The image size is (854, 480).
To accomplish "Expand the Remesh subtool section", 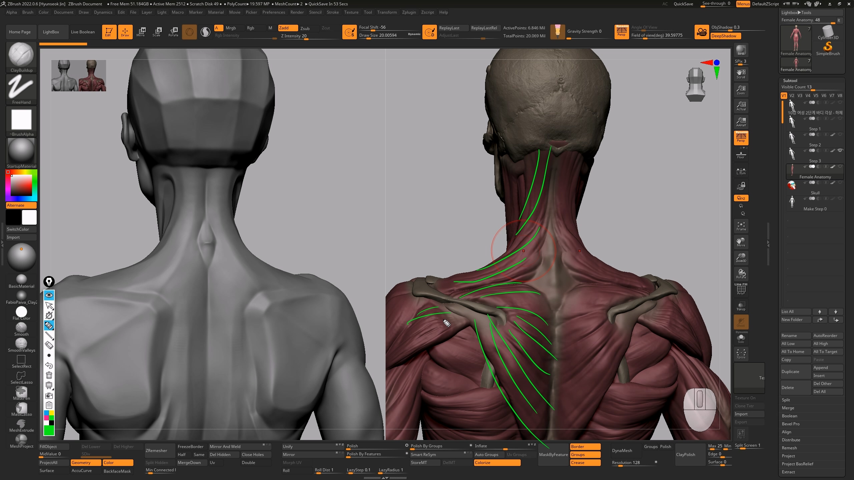I will tap(789, 448).
